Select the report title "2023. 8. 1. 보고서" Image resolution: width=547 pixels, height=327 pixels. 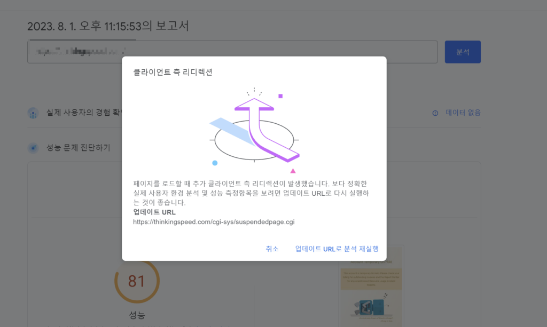[110, 25]
